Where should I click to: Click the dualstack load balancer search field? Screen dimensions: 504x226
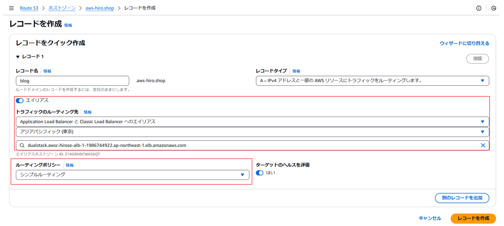[252, 145]
